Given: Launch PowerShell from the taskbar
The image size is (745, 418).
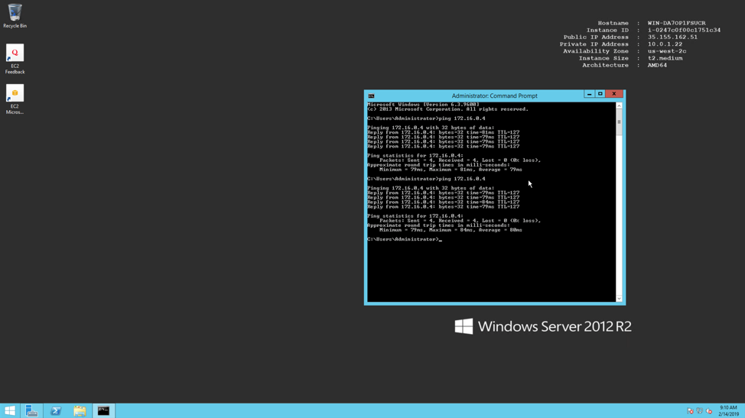Looking at the screenshot, I should click(x=56, y=411).
